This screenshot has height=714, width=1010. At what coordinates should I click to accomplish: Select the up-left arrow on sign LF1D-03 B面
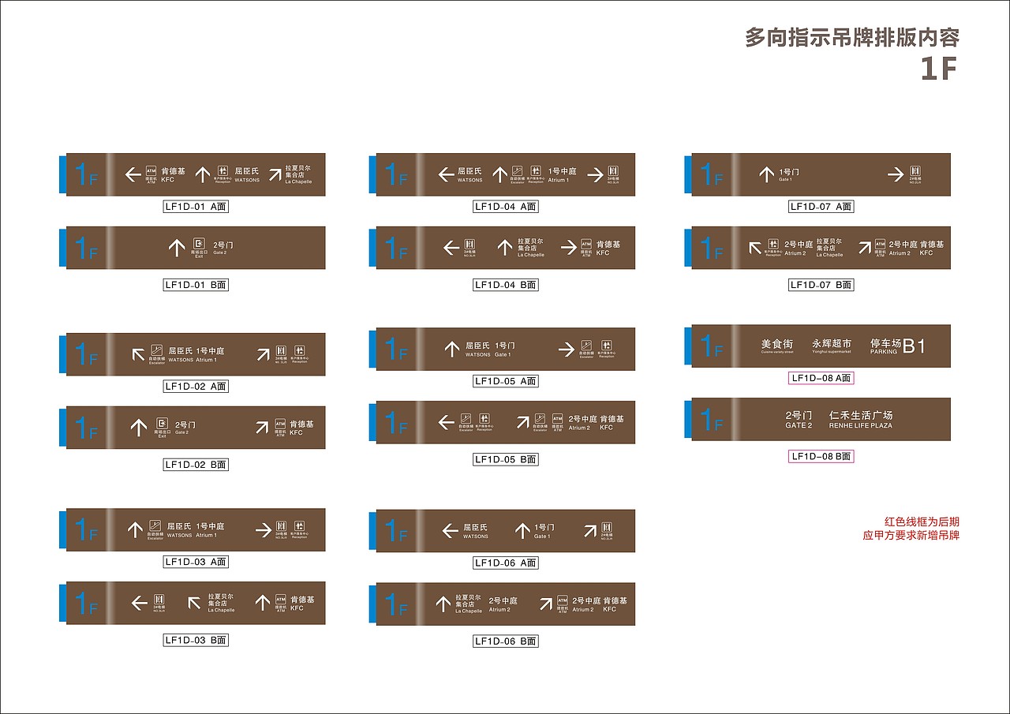195,604
